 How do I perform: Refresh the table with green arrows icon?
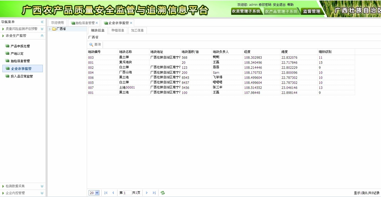coord(163,193)
